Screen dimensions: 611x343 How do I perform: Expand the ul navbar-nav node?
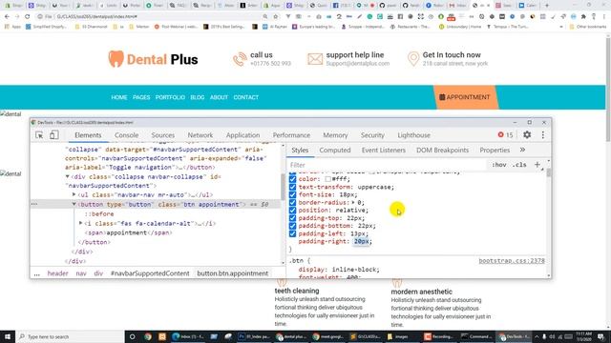coord(74,194)
